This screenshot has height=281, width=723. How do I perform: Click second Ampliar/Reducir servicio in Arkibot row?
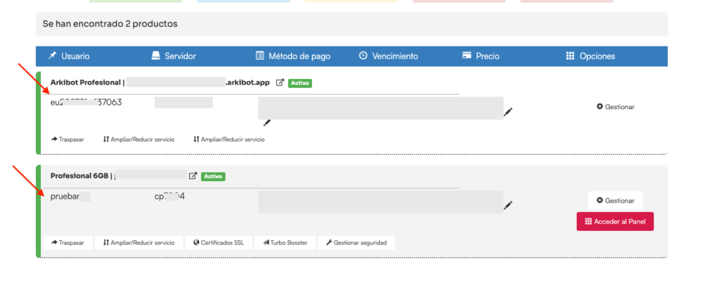(x=229, y=139)
